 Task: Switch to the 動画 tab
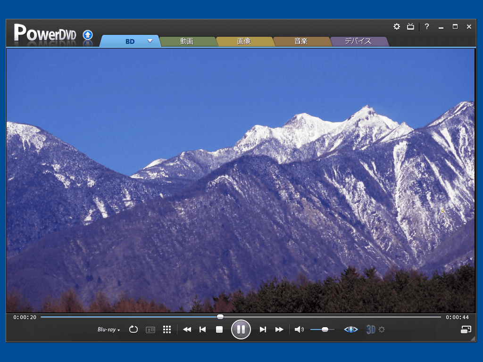[187, 41]
